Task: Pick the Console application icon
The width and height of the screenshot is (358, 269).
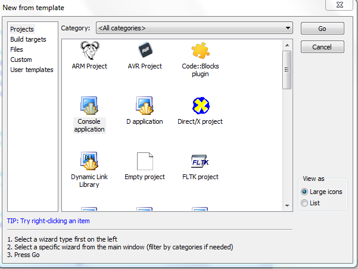Action: pyautogui.click(x=89, y=105)
